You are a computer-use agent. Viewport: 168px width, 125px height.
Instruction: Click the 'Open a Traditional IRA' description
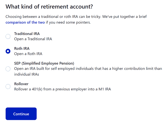click(x=33, y=39)
